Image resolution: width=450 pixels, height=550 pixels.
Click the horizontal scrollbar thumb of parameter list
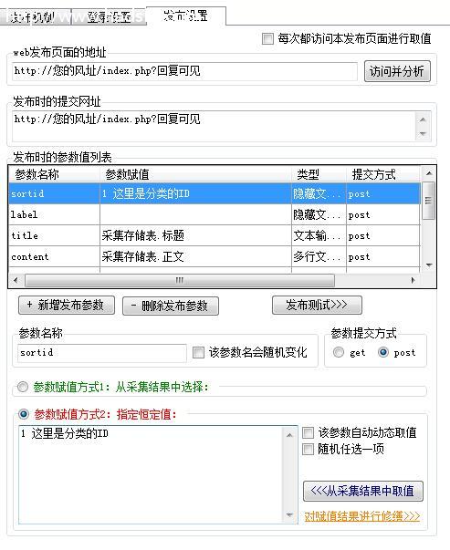pyautogui.click(x=180, y=280)
